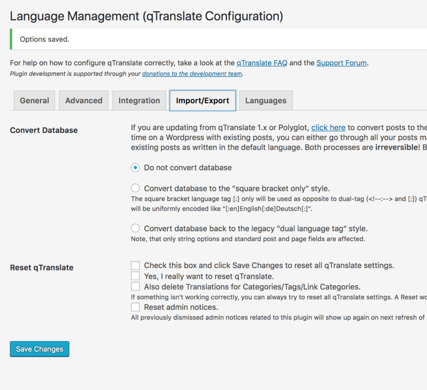Viewport: 427px width, 390px height.
Task: Open the Languages tab
Action: (x=266, y=100)
